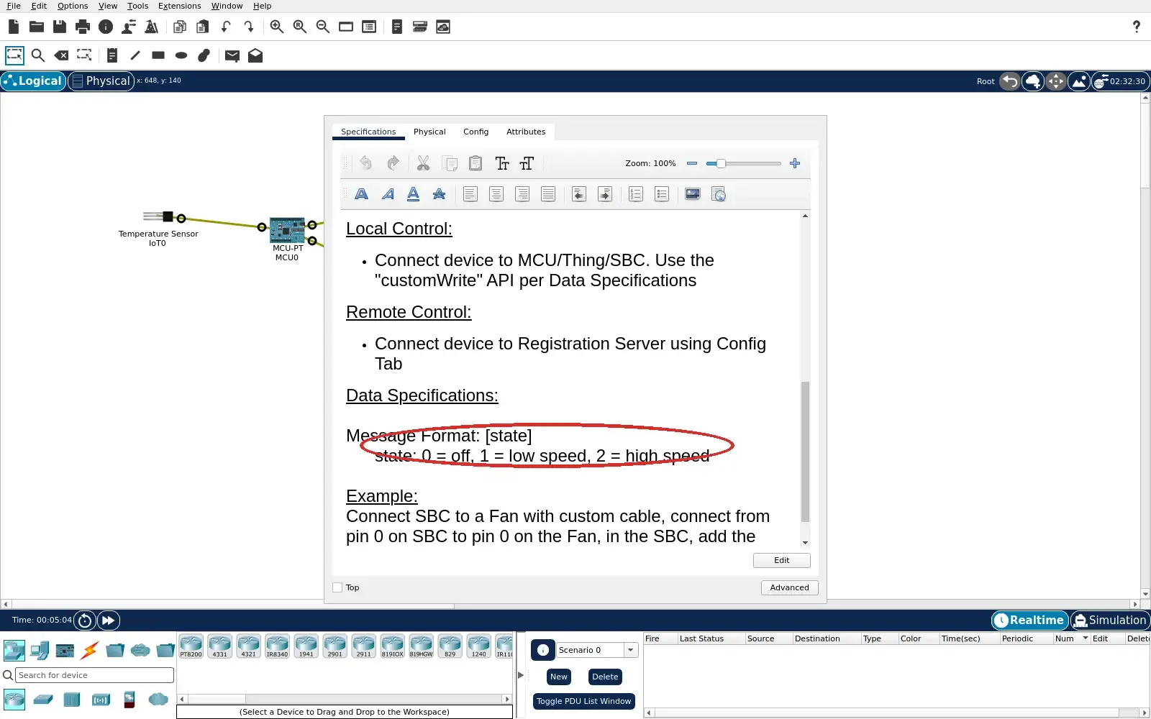Image resolution: width=1151 pixels, height=719 pixels.
Task: Apply bold text formatting icon
Action: pos(362,194)
